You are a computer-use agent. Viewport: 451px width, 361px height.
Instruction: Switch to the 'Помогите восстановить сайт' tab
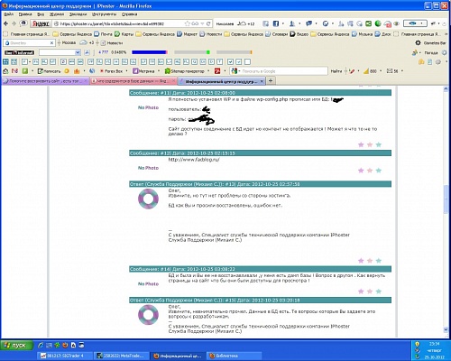[44, 81]
